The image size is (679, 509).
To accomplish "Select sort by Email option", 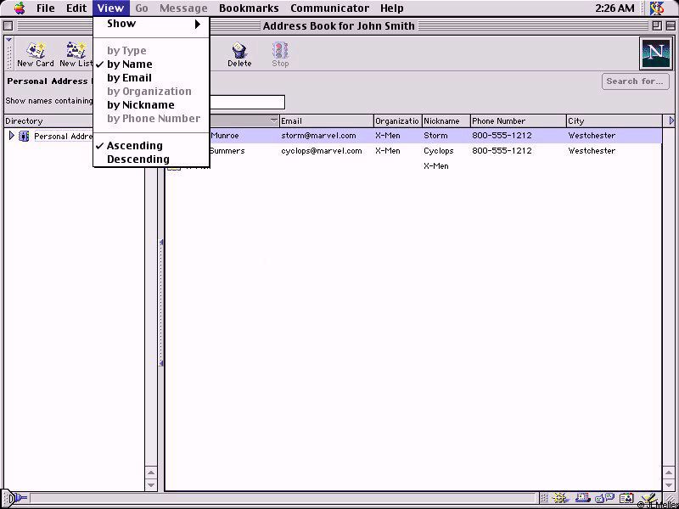I will (x=129, y=78).
